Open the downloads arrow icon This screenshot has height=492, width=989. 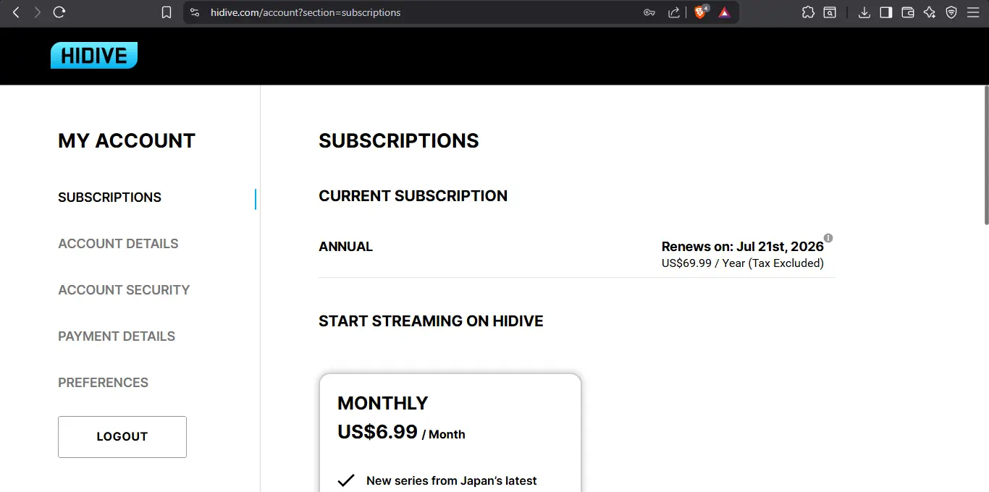tap(864, 12)
